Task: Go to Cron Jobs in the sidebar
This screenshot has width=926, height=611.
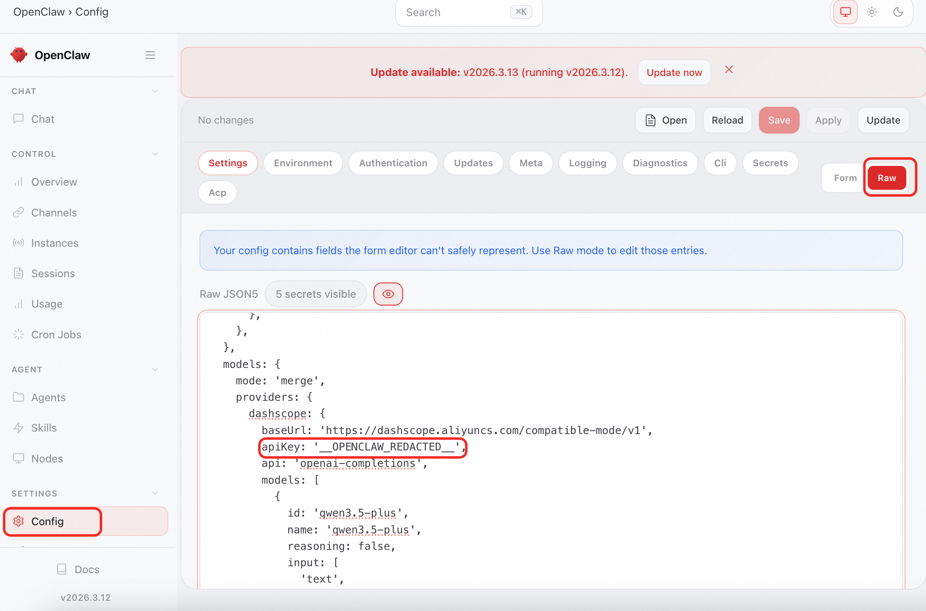Action: click(x=85, y=334)
